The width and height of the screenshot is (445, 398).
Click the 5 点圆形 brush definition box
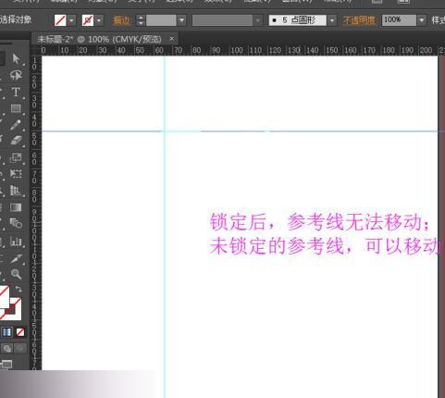click(297, 20)
